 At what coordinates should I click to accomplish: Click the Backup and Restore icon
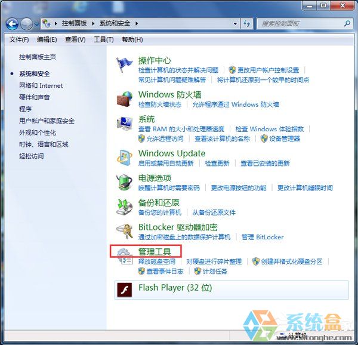pyautogui.click(x=125, y=207)
